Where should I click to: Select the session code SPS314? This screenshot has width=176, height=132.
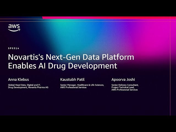[x=13, y=48]
